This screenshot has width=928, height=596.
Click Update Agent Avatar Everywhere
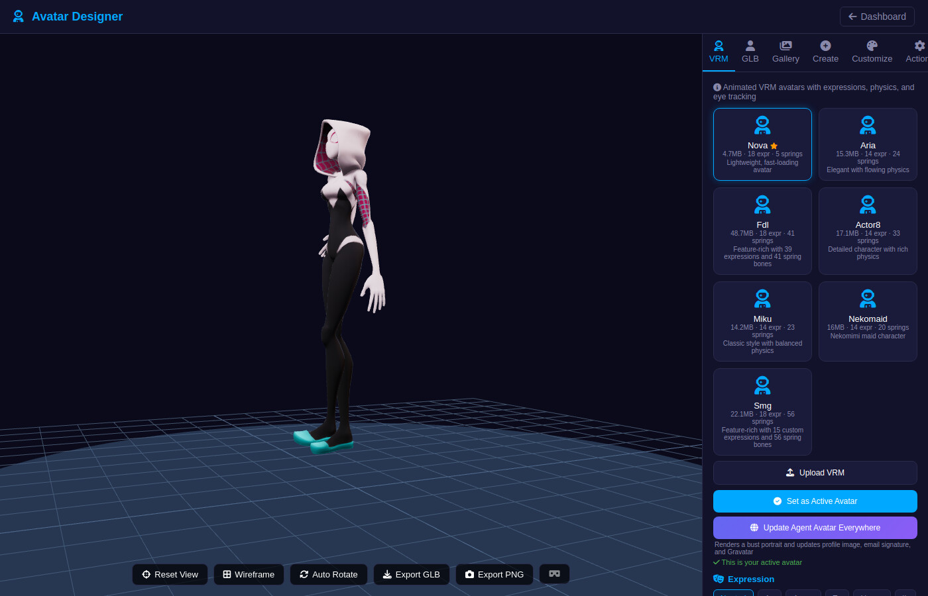point(815,527)
